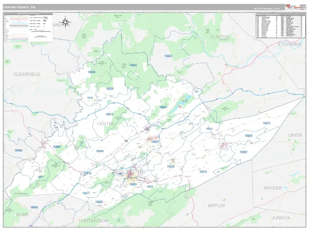
Task: Click ZIP code 16841 on the map
Action: click(x=163, y=107)
